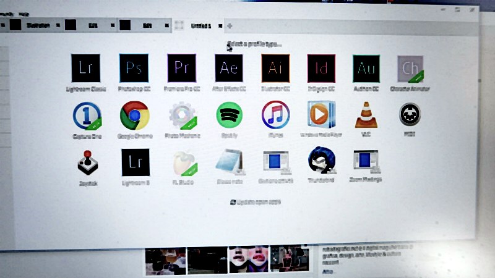The image size is (495, 278).
Task: Choose the Joystick profile icon
Action: (x=88, y=162)
